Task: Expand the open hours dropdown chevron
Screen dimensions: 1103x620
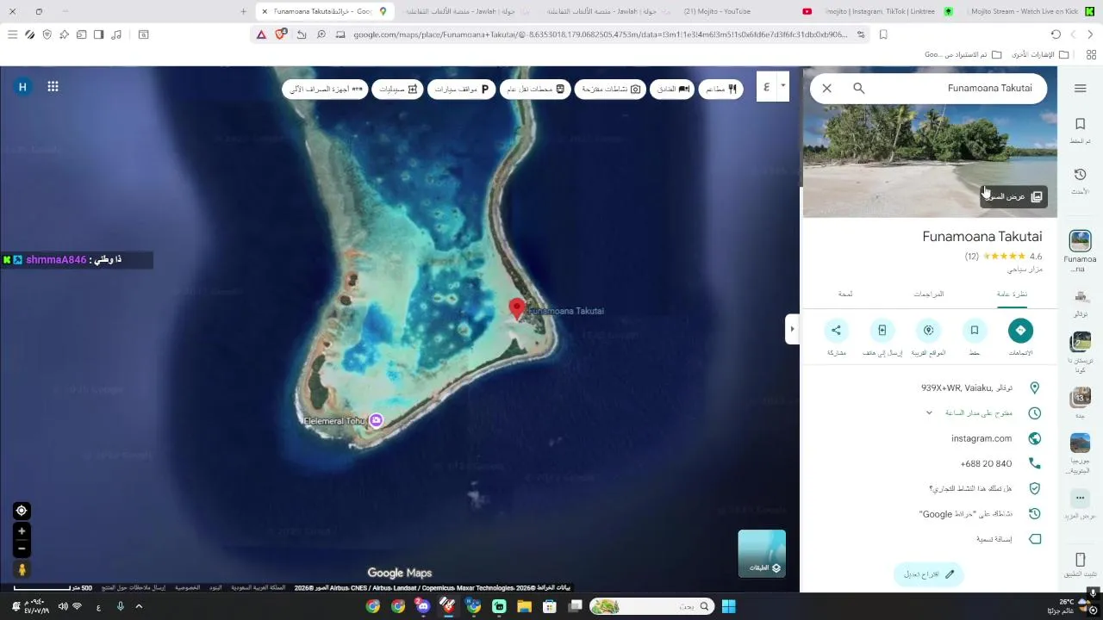Action: (929, 413)
